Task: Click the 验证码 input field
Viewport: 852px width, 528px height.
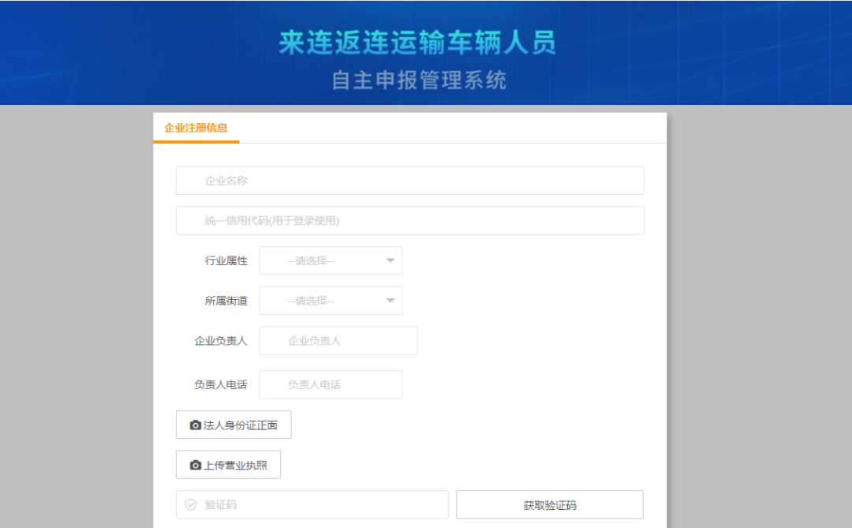Action: 312,504
